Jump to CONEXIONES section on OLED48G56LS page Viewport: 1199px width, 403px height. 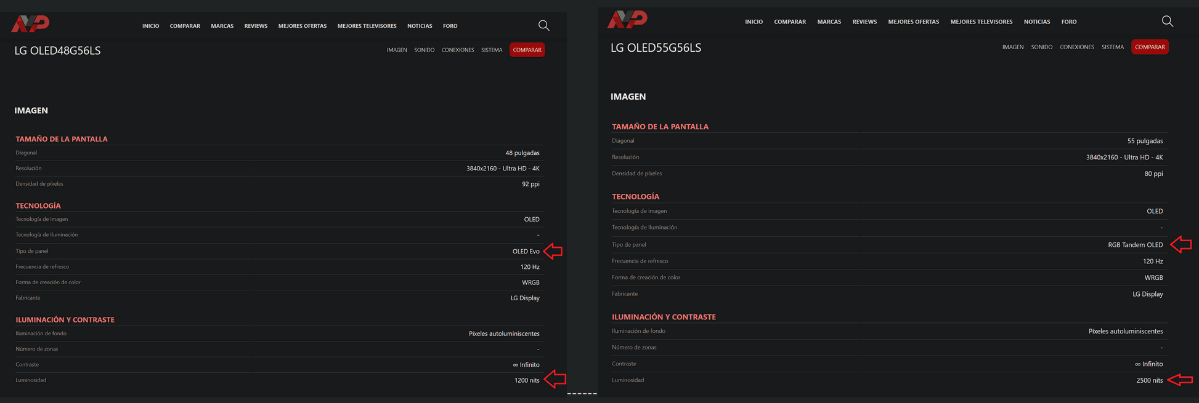458,50
